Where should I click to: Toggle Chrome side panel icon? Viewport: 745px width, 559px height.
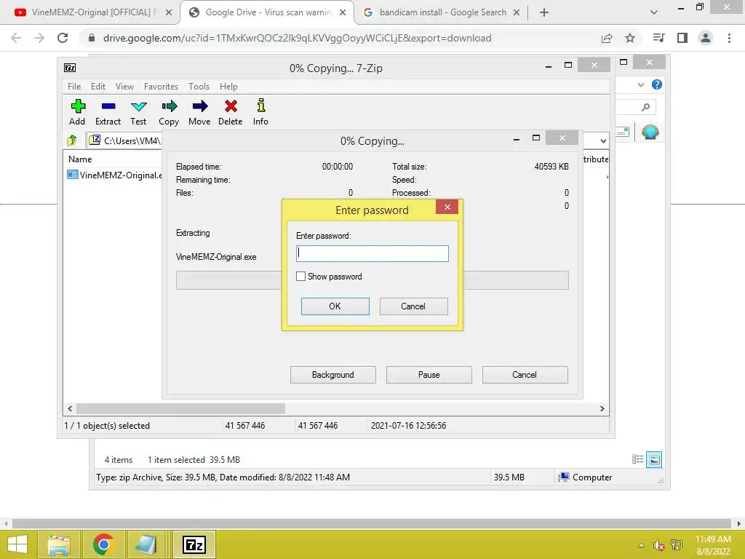[682, 38]
